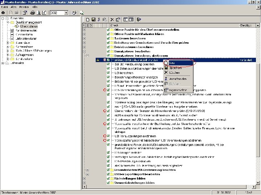Choose 'Neu' in the context menu
The height and width of the screenshot is (195, 261).
(x=178, y=63)
